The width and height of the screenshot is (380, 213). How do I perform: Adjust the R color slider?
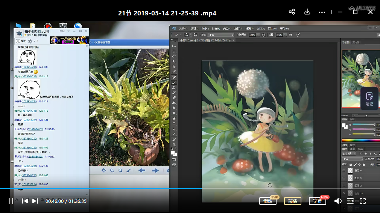pyautogui.click(x=363, y=124)
